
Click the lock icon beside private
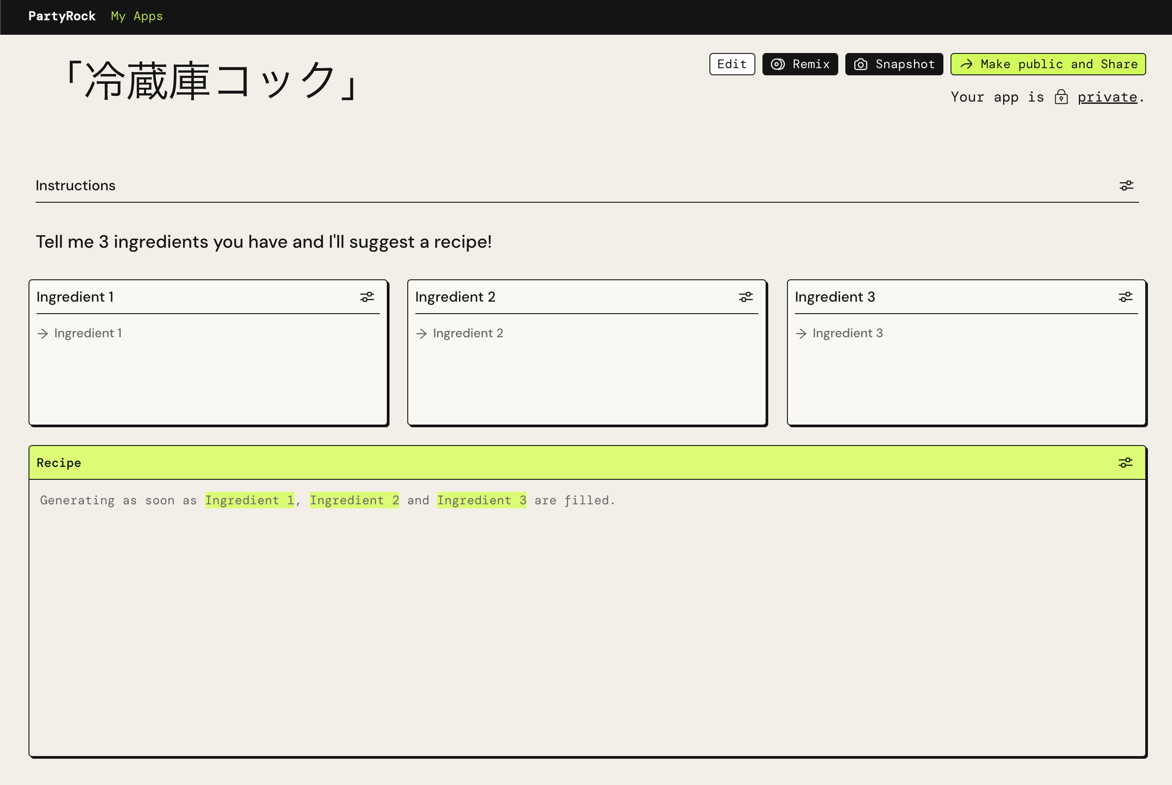pos(1061,97)
